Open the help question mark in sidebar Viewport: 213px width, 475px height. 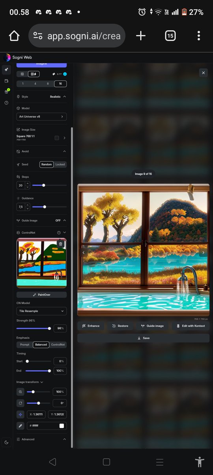[6, 103]
